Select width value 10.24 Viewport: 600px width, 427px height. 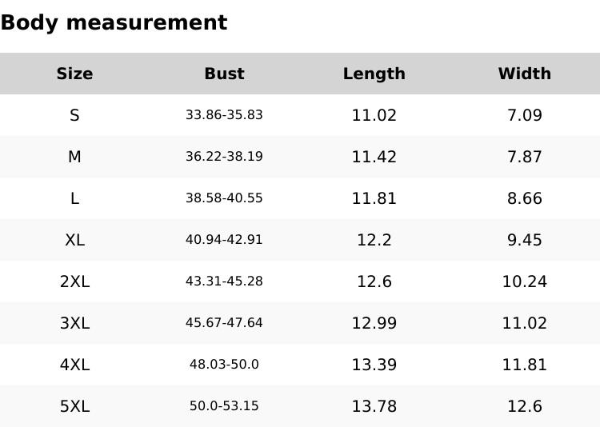click(524, 281)
